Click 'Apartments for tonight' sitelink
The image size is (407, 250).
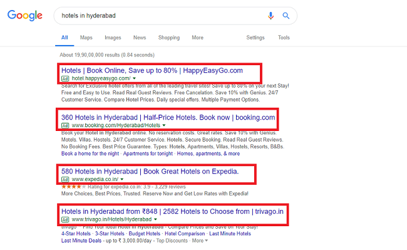(x=148, y=154)
